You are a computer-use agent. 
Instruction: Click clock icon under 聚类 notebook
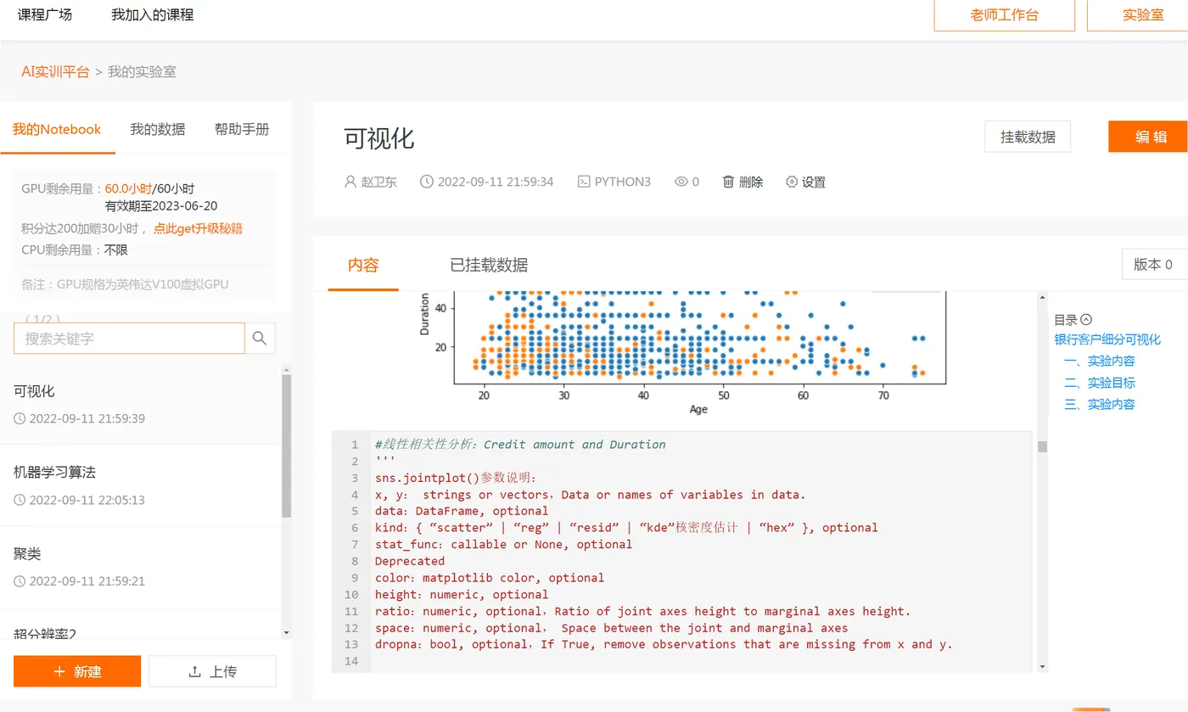click(x=20, y=581)
